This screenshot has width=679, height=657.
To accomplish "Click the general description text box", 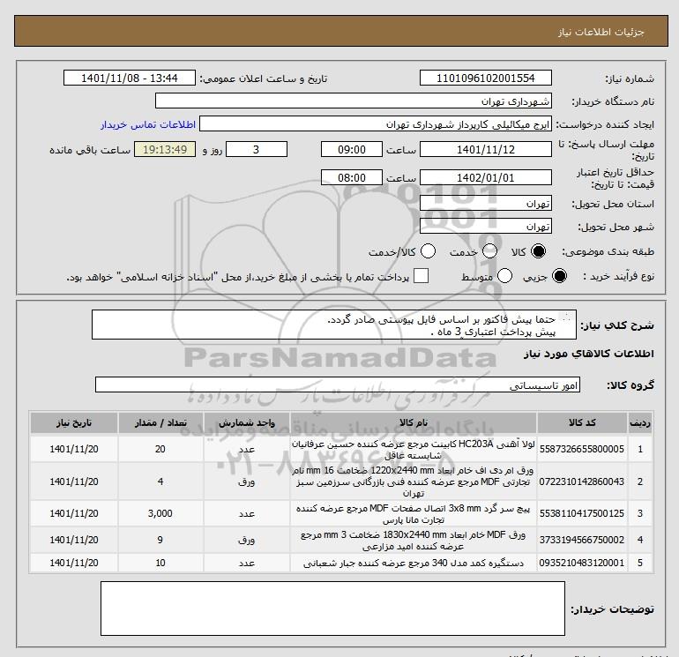I will pos(334,325).
